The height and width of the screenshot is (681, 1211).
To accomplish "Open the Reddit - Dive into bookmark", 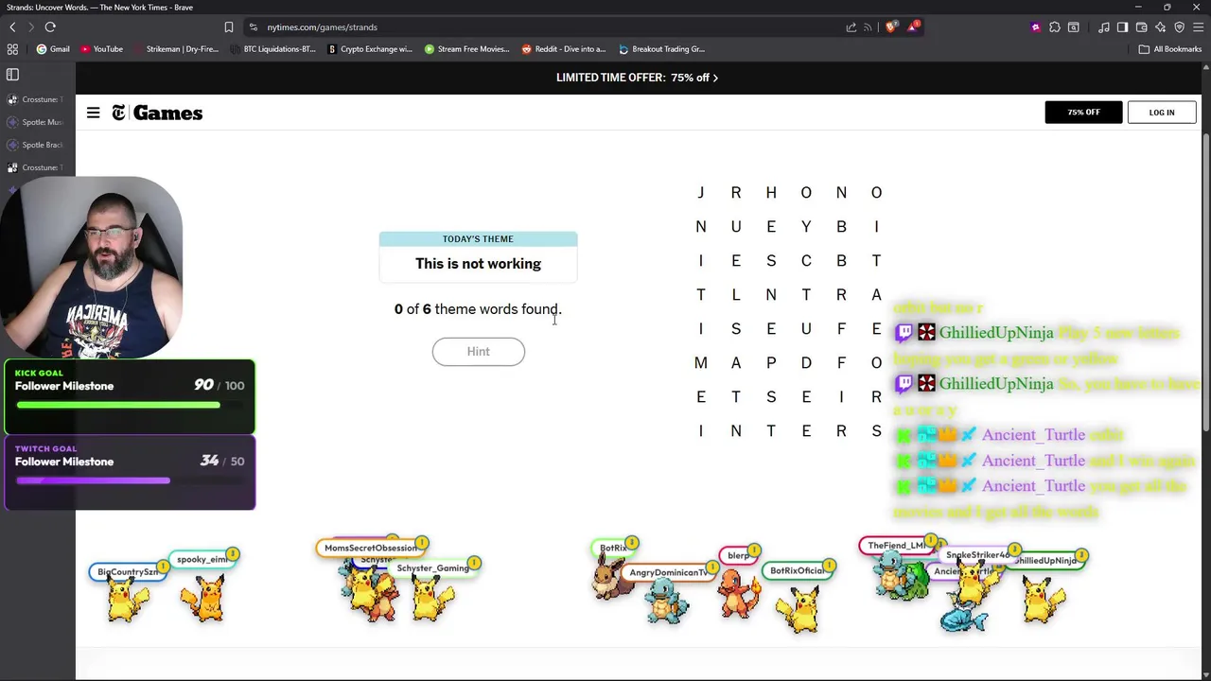I will [x=564, y=49].
